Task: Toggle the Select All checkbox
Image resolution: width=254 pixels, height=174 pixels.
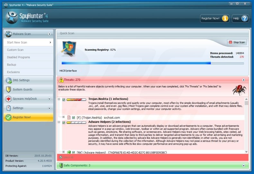Action: coord(61,157)
